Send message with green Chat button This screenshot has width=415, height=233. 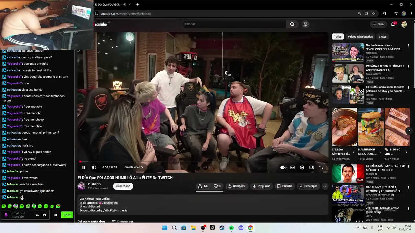pos(67,215)
